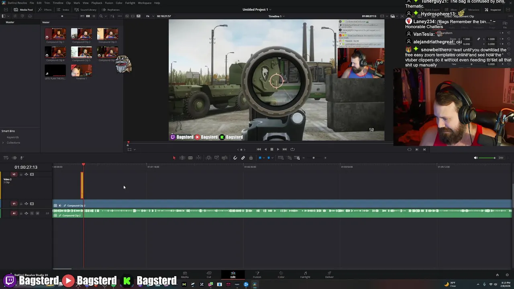The width and height of the screenshot is (514, 289).
Task: Switch to the Fusion page
Action: coord(257,275)
